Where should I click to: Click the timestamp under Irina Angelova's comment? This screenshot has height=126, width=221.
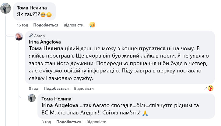pos(33,88)
